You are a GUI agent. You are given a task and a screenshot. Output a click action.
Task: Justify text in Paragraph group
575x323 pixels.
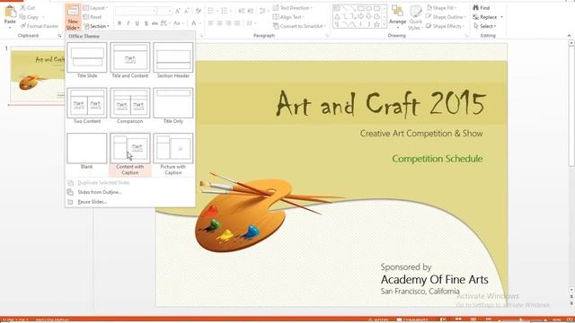pyautogui.click(x=237, y=23)
